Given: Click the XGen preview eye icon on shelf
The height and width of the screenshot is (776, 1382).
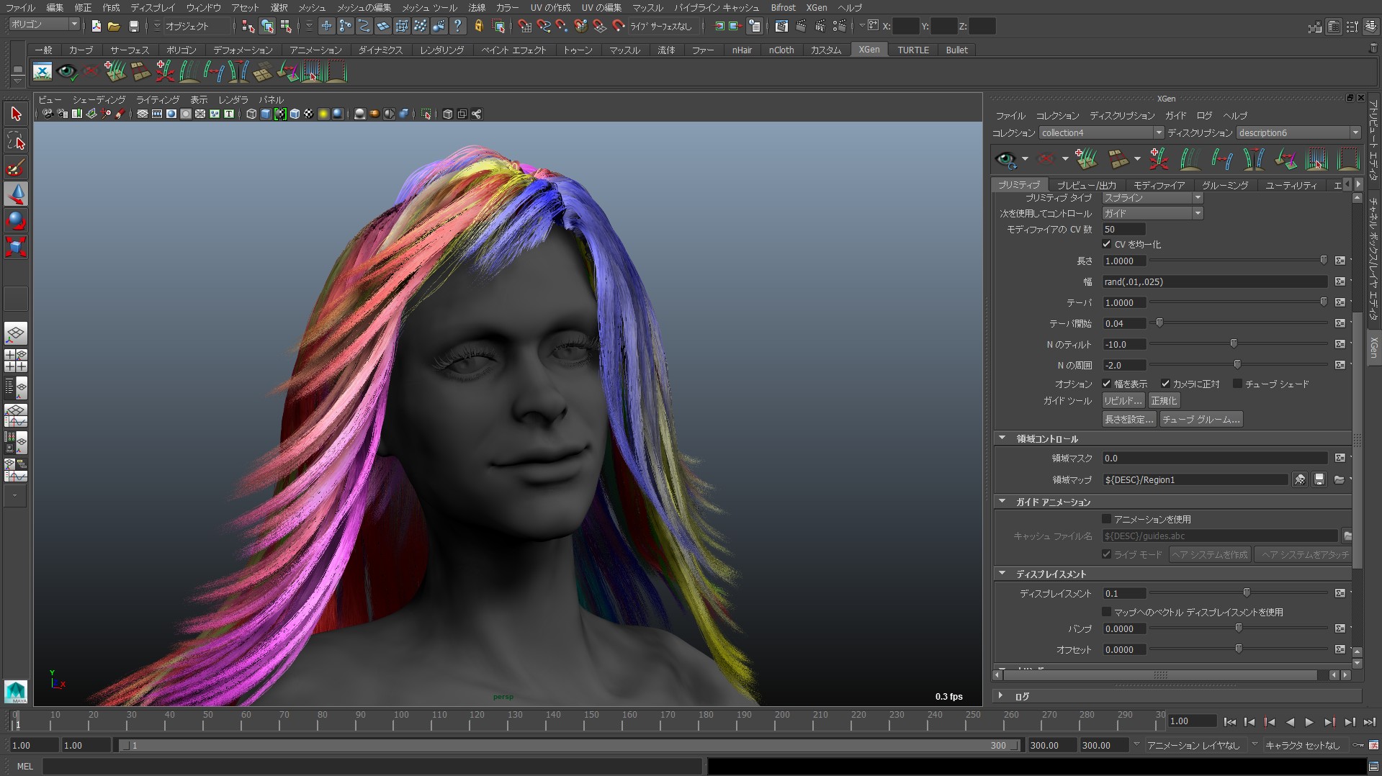Looking at the screenshot, I should 67,72.
